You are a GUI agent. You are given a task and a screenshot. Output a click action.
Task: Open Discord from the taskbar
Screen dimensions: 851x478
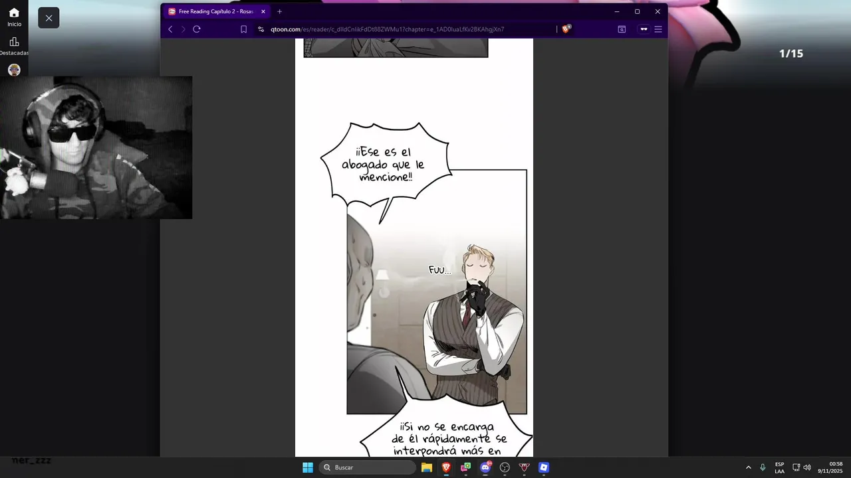click(x=485, y=467)
